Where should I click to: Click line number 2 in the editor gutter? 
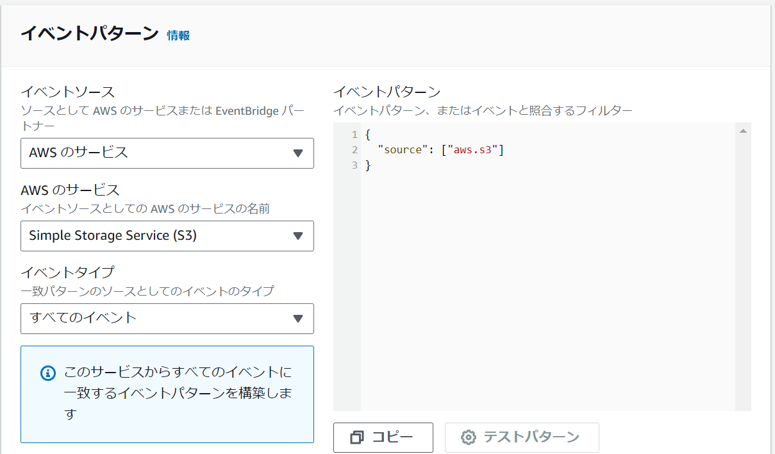(x=354, y=150)
